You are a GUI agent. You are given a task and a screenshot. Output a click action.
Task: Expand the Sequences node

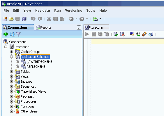click(x=11, y=86)
